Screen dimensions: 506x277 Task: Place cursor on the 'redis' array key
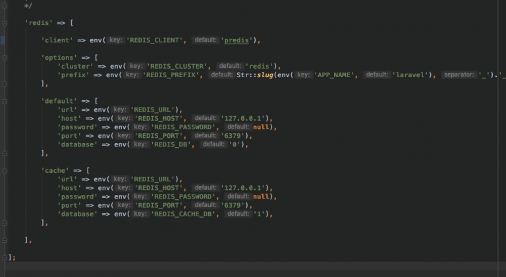[39, 23]
